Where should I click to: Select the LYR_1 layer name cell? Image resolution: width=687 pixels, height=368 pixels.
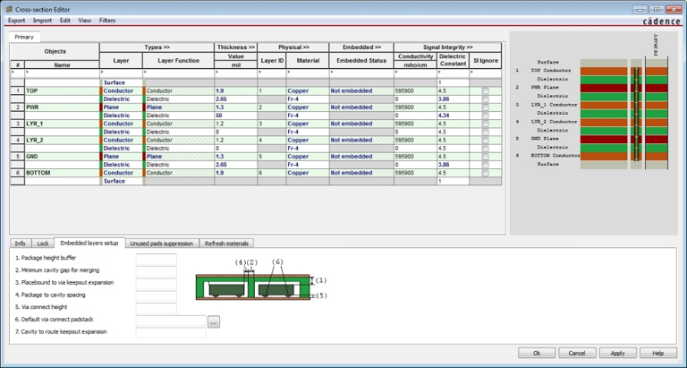62,124
